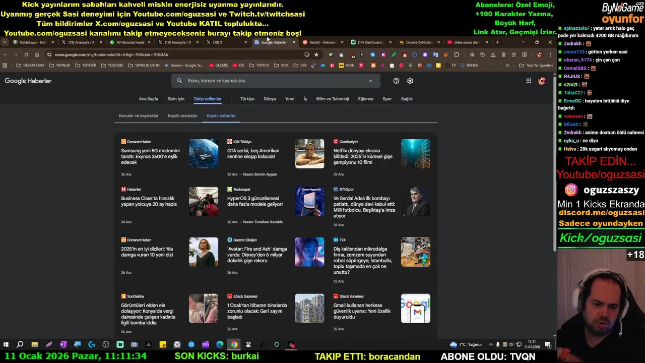Image resolution: width=645 pixels, height=363 pixels.
Task: Click the search magnifier icon in search box
Action: click(x=179, y=81)
